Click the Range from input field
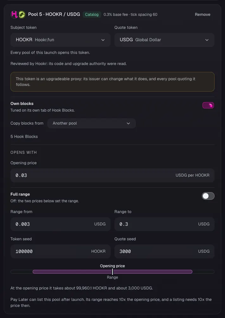Screen dimensions: 225x318 (x=61, y=224)
